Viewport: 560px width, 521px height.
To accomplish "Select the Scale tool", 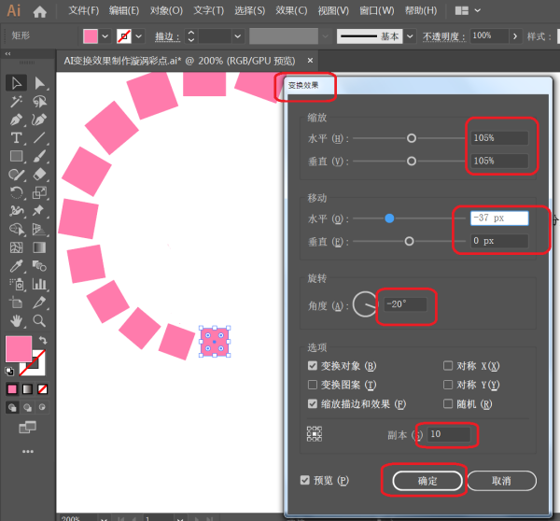I will 39,192.
